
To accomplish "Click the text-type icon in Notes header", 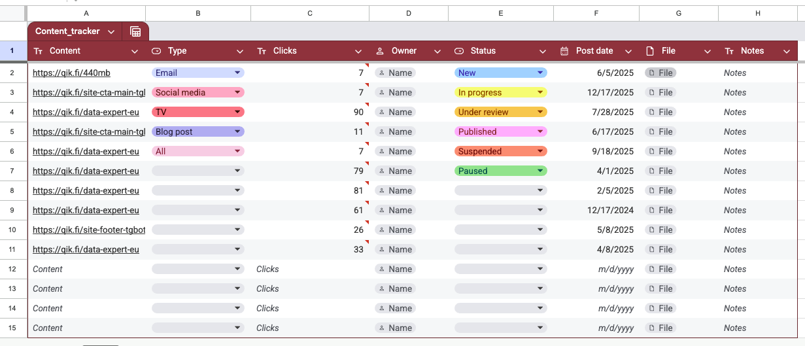I will click(729, 51).
